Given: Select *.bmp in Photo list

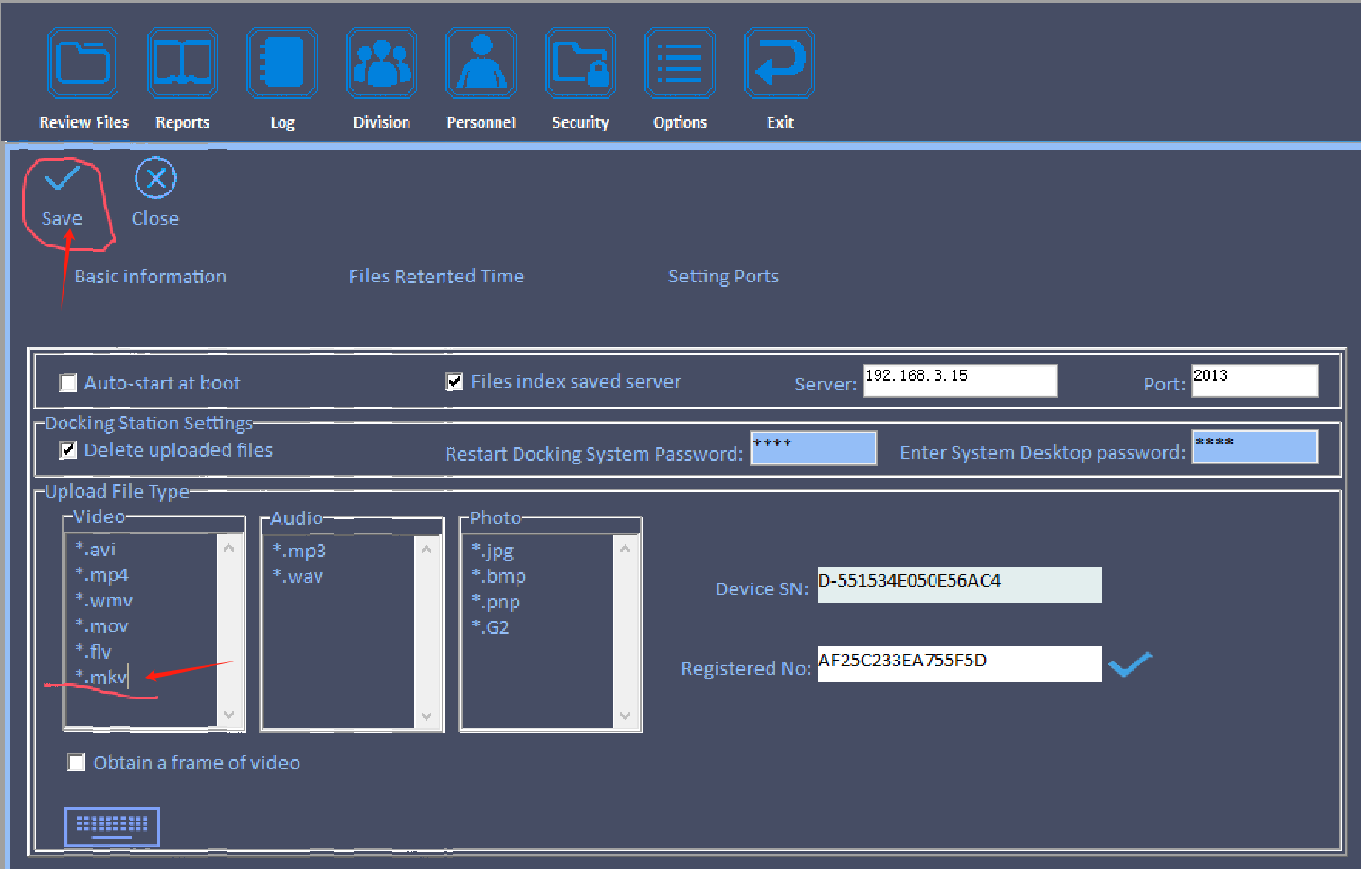Looking at the screenshot, I should [x=499, y=576].
